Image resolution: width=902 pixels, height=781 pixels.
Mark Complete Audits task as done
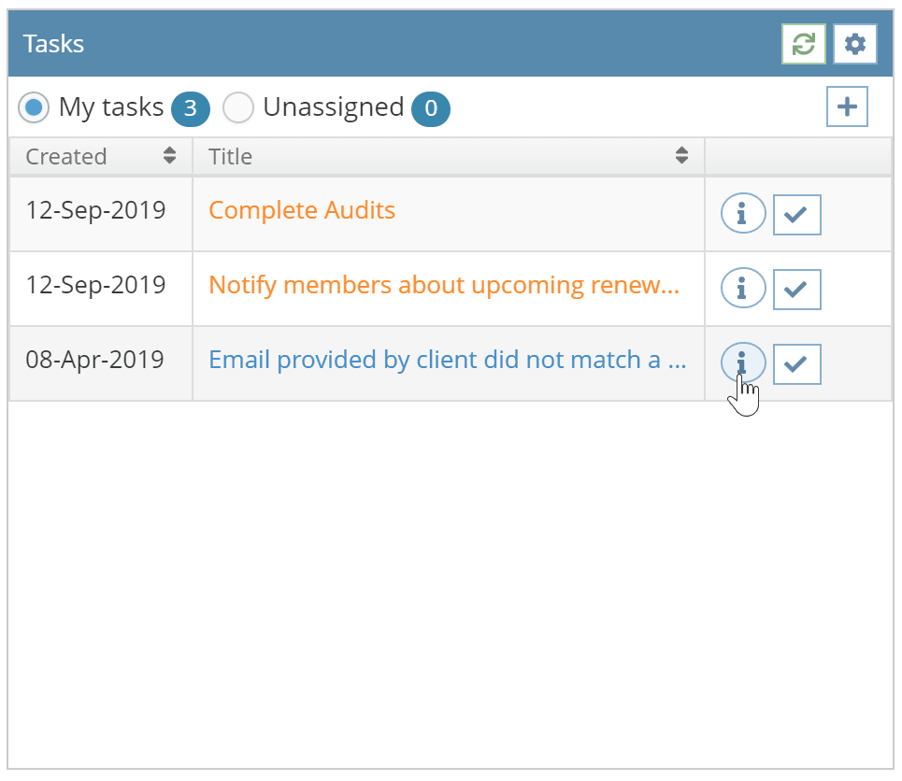pyautogui.click(x=796, y=215)
